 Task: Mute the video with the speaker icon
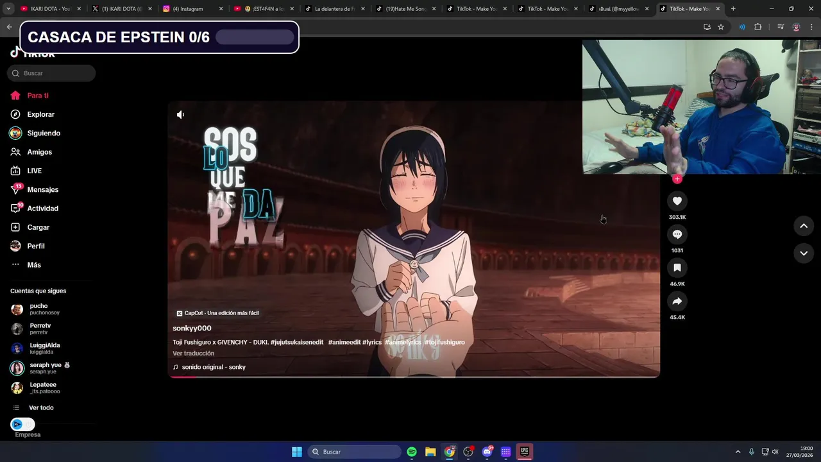(180, 115)
